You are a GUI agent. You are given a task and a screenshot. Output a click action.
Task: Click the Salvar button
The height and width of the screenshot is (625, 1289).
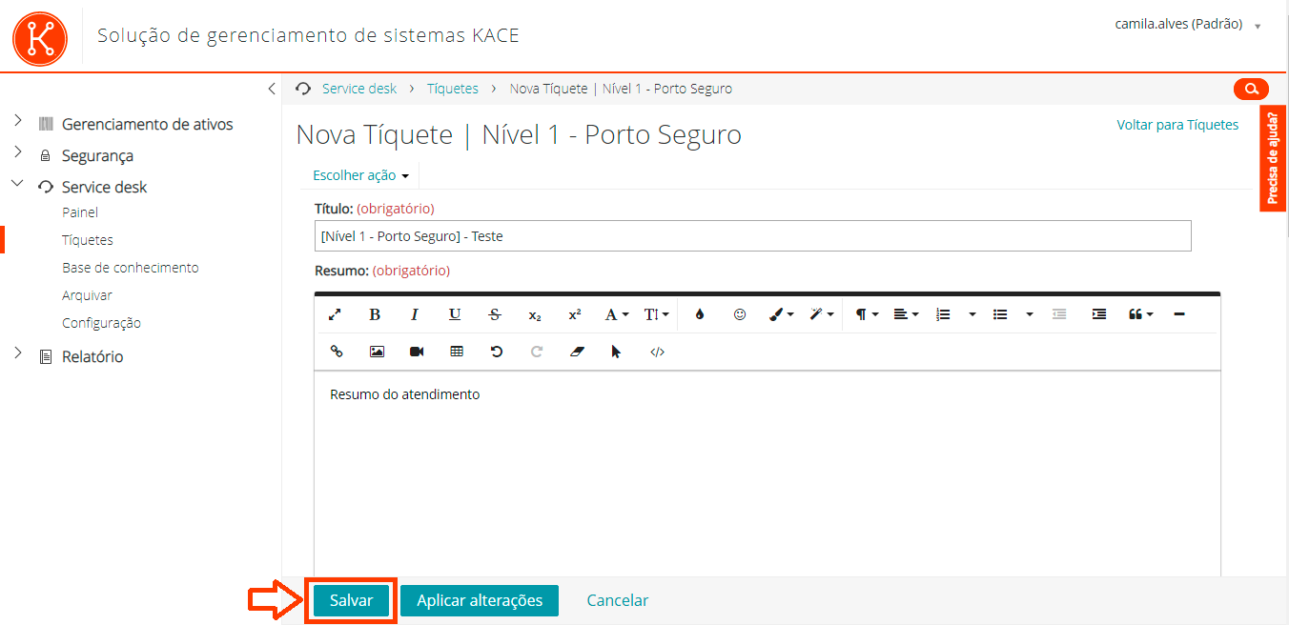click(351, 600)
